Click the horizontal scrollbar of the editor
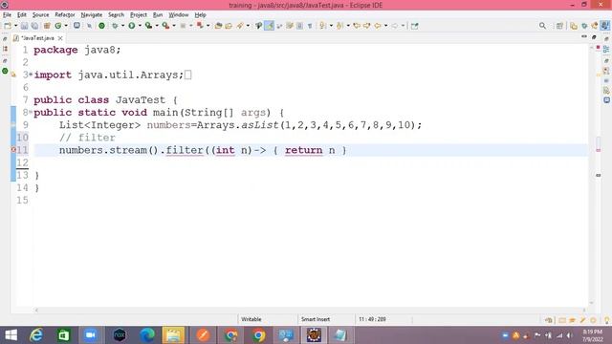Screen dimensions: 612x344 coord(310,310)
